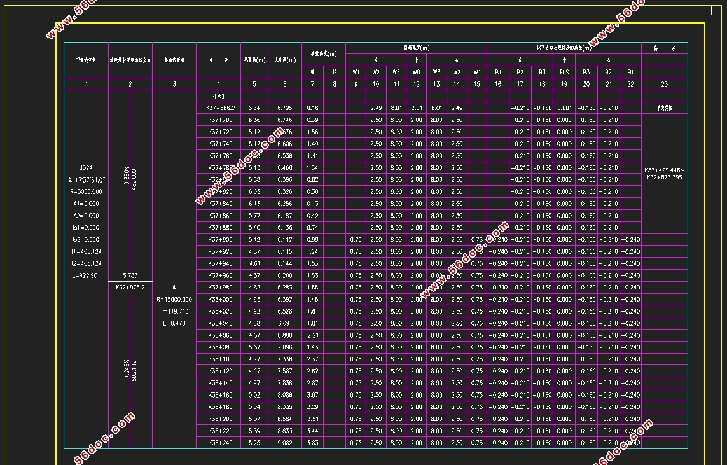Select the L=922.901 curve length text
Viewport: 727px width, 465px height.
point(86,275)
